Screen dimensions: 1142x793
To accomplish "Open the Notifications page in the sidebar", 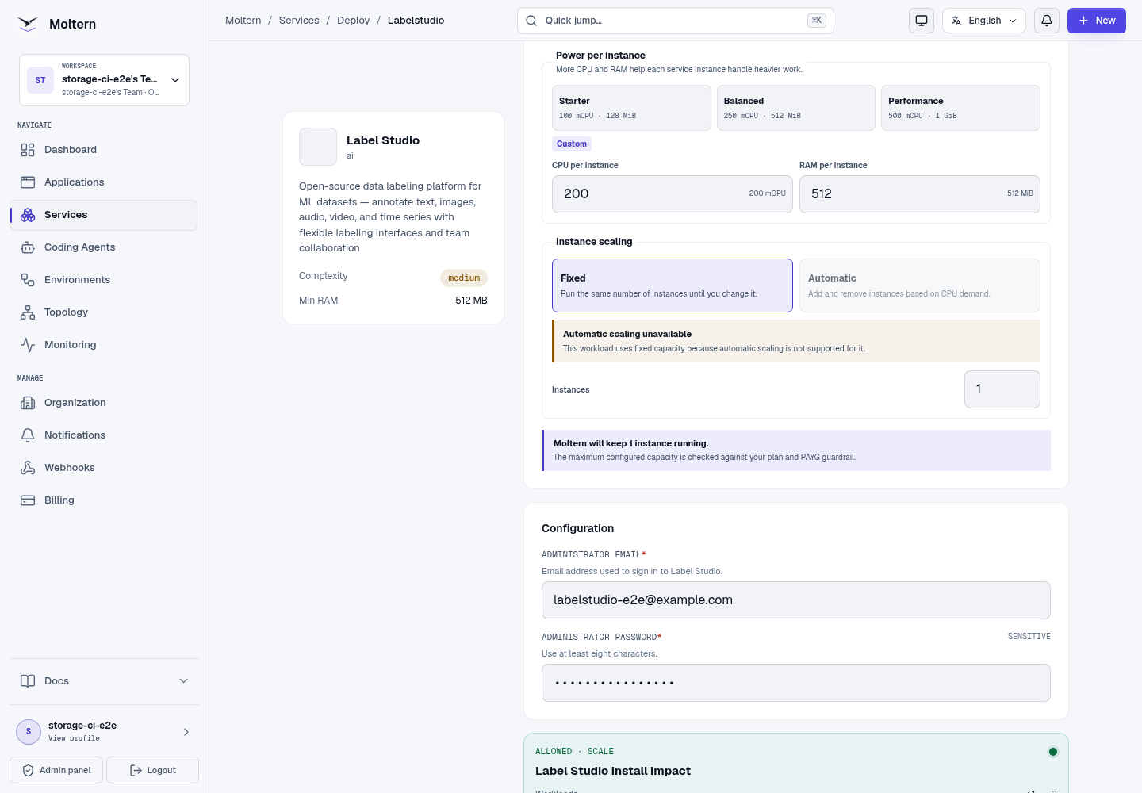I will tap(103, 435).
